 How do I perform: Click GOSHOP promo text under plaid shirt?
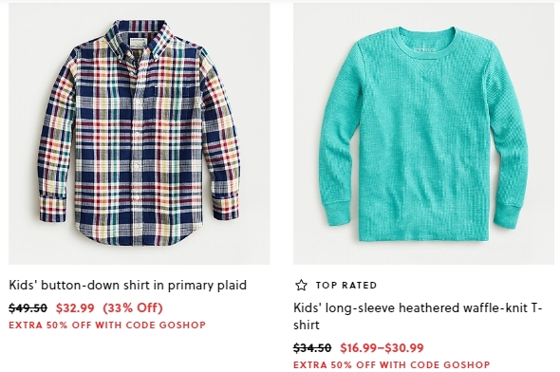click(x=107, y=325)
